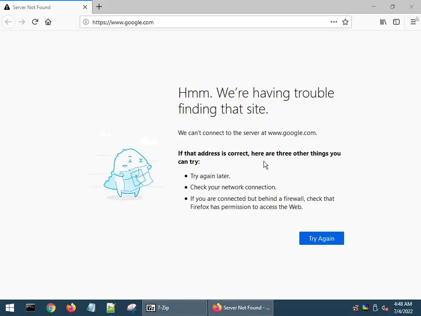Open muted volume tray icon

385,308
